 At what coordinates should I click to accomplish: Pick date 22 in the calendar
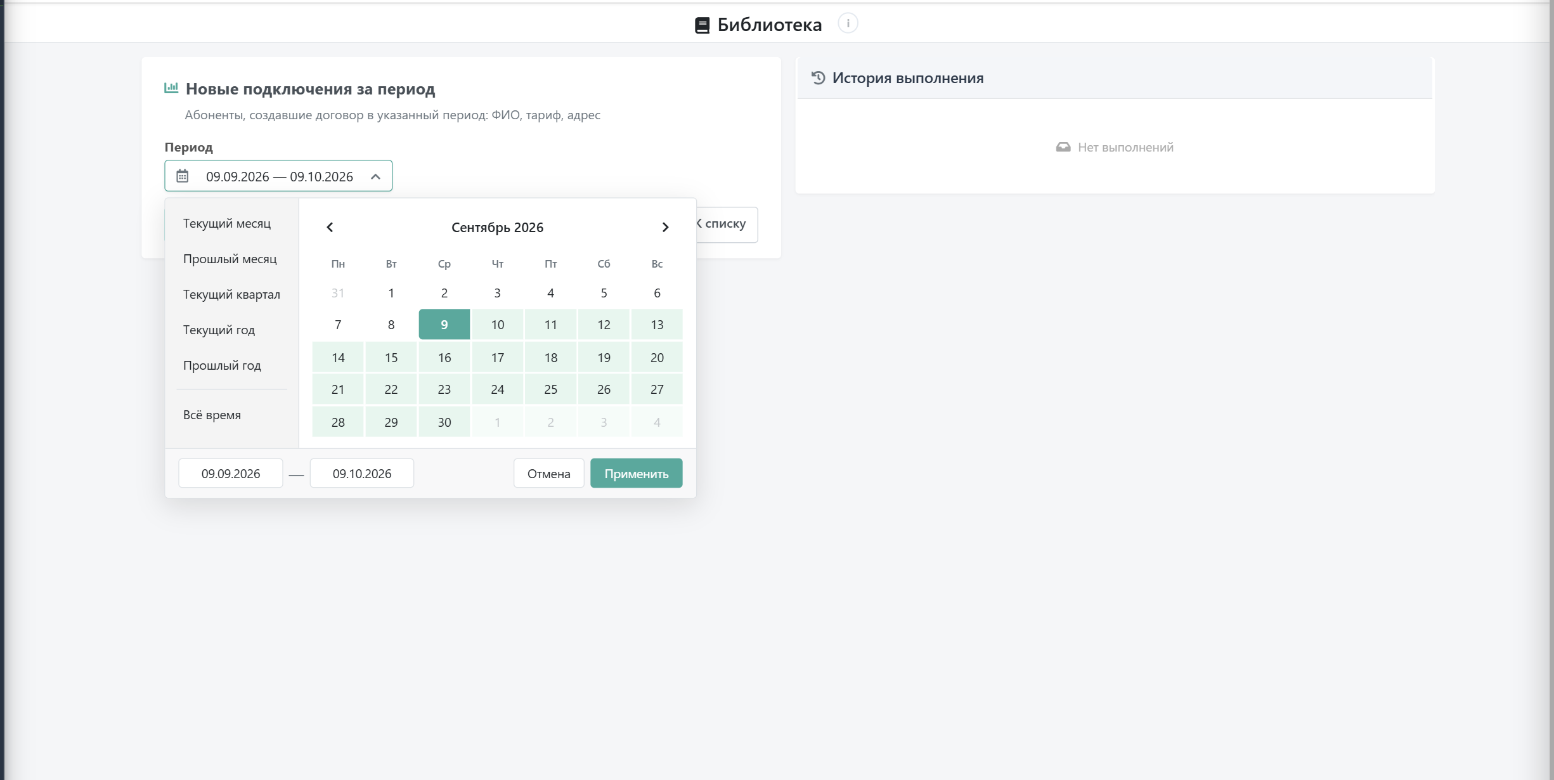pos(391,389)
